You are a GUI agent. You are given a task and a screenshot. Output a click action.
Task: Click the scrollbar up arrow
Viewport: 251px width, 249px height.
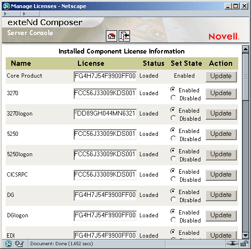(x=245, y=49)
